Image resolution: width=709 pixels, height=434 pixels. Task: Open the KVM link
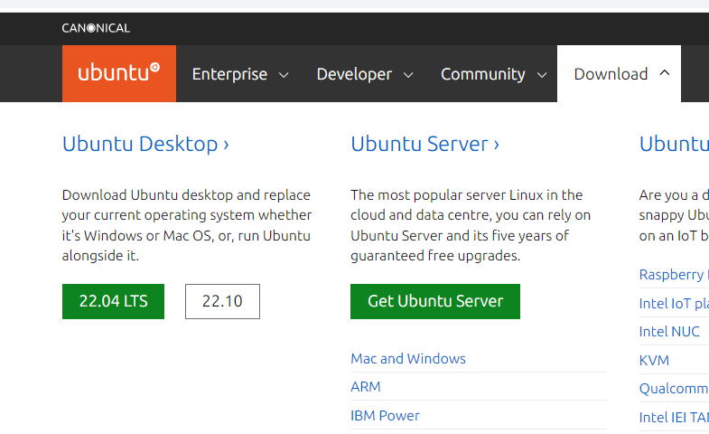click(654, 361)
